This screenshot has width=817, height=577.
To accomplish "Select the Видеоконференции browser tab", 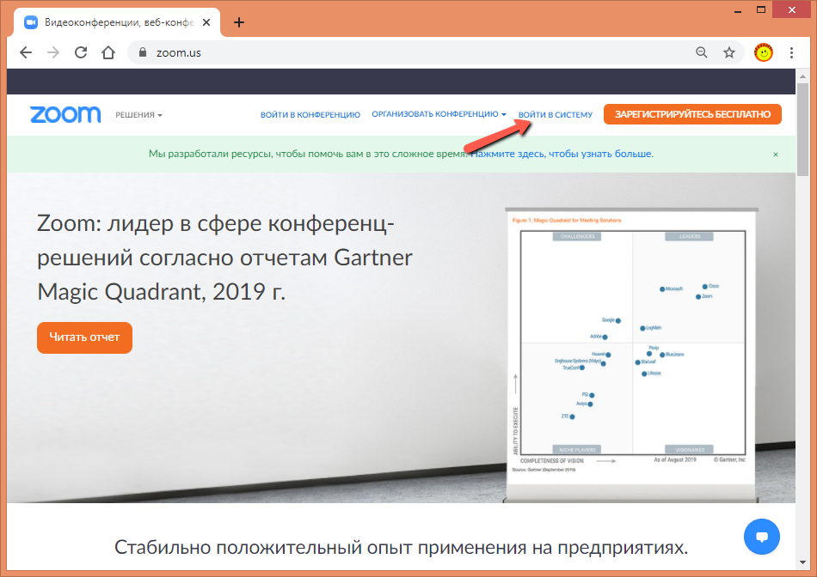I will (112, 22).
